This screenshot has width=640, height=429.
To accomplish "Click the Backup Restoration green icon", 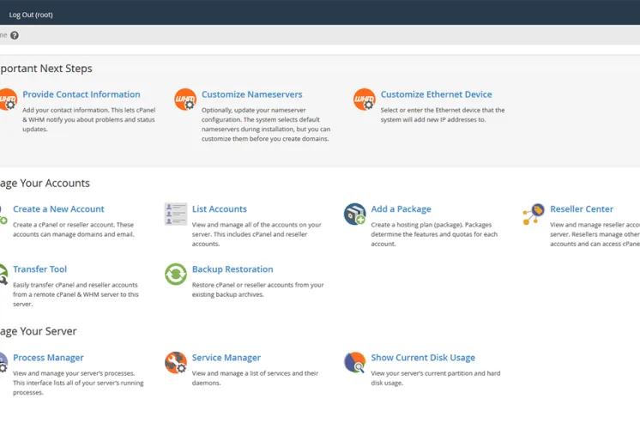I will pos(176,274).
